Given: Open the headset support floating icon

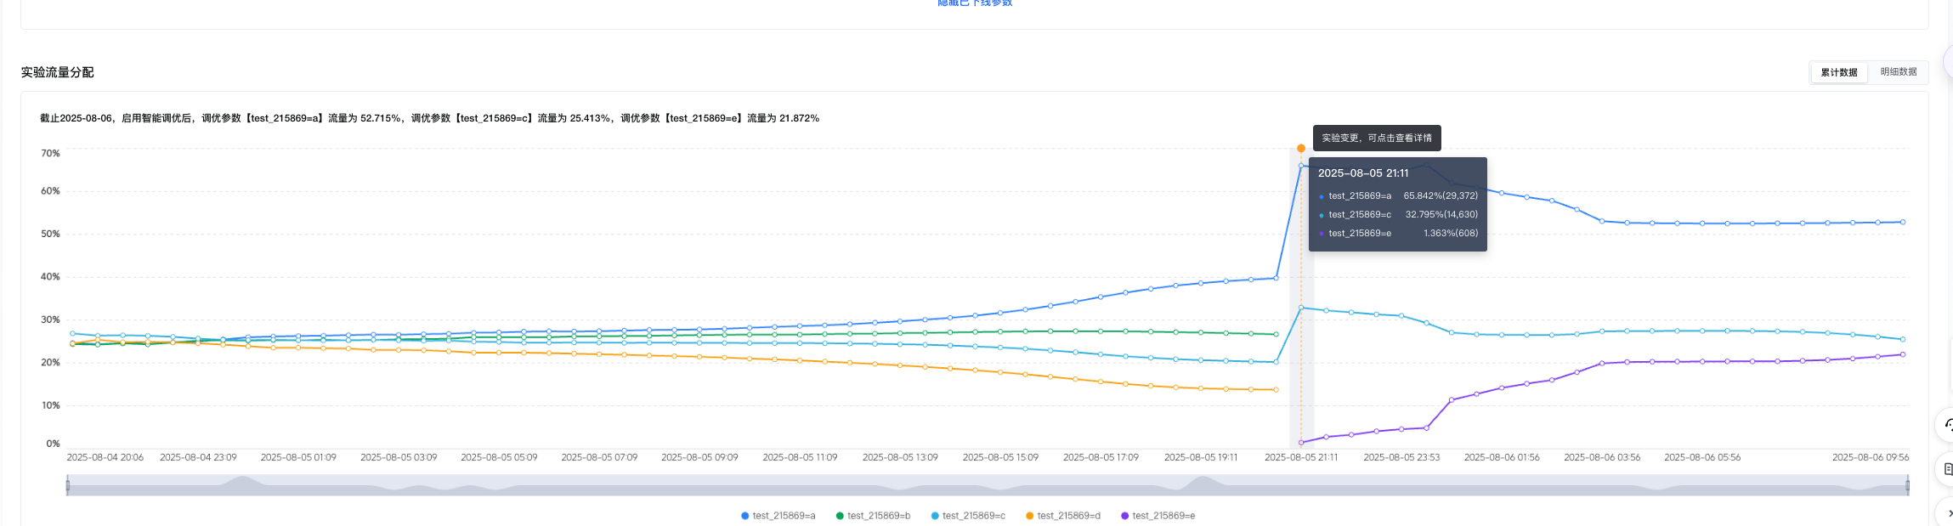Looking at the screenshot, I should pyautogui.click(x=1947, y=424).
